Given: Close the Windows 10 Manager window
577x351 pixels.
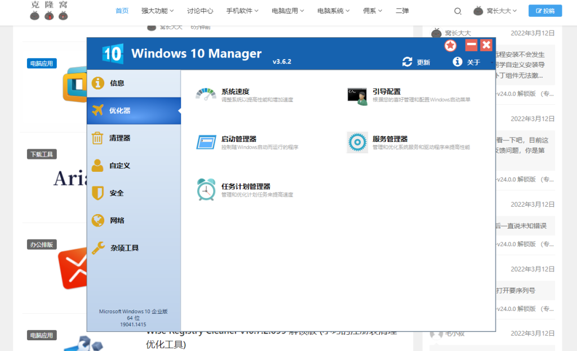Looking at the screenshot, I should (x=486, y=45).
